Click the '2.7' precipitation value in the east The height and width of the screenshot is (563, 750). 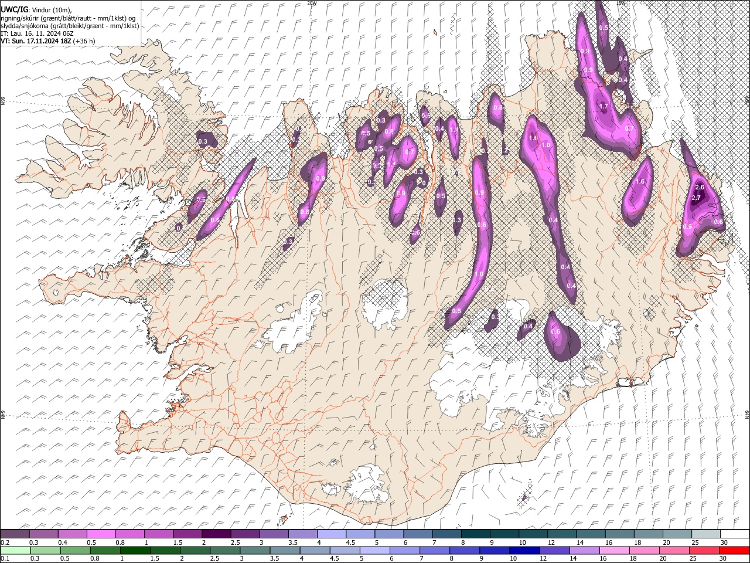coord(696,198)
